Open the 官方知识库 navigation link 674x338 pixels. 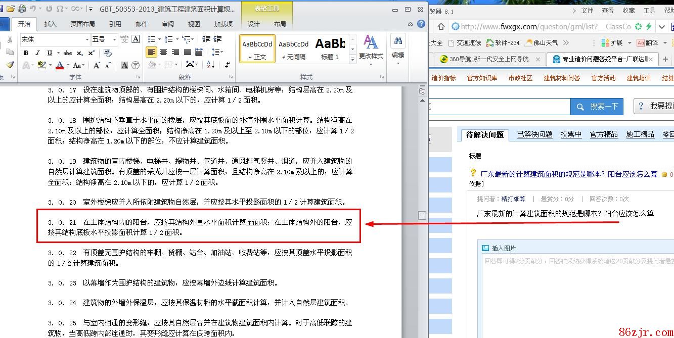(482, 78)
